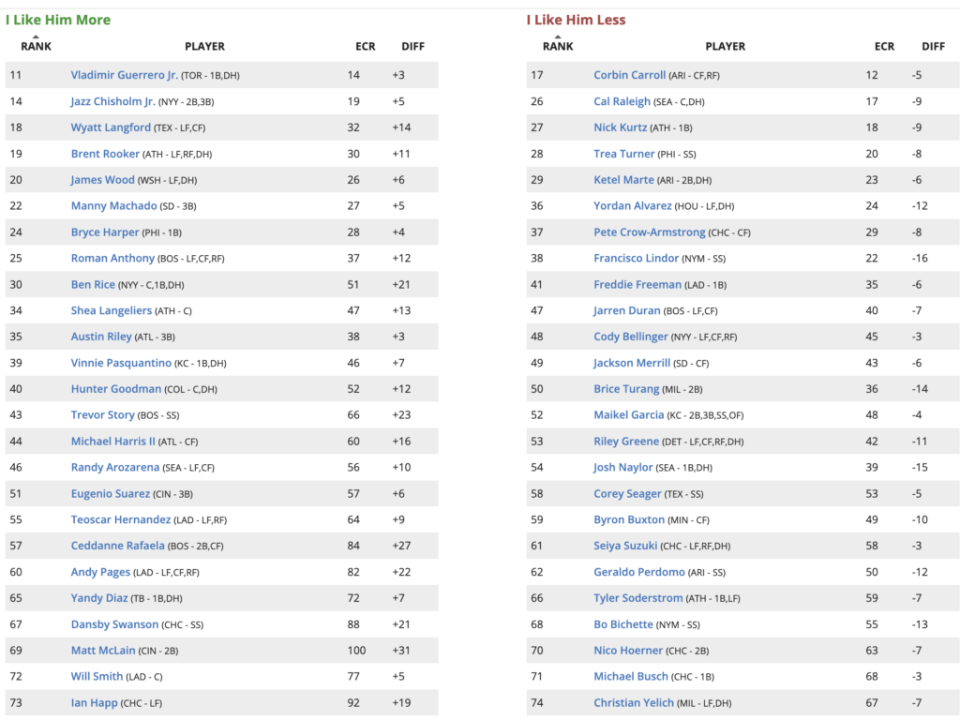
Task: Open Cal Raleigh's player page
Action: [x=622, y=101]
